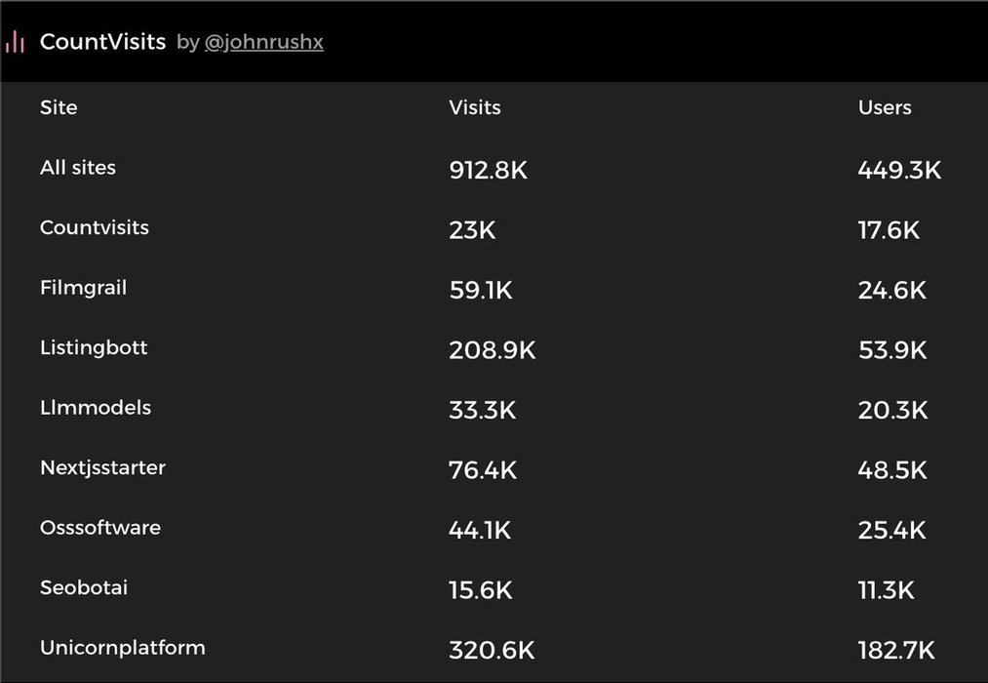988x683 pixels.
Task: Select the Listingbott site name
Action: [x=94, y=347]
